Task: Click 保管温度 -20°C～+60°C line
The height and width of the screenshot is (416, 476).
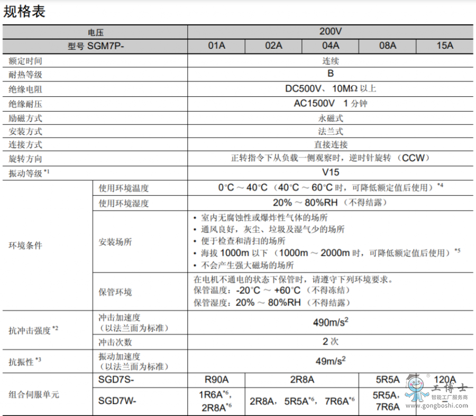Action: point(272,290)
